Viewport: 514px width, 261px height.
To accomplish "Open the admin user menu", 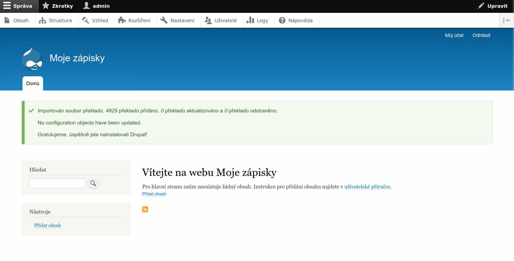I will click(x=96, y=6).
